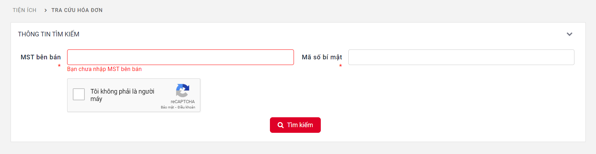Collapse the THÔNG TIN TÌM KIẾM panel chevron
Image resolution: width=596 pixels, height=154 pixels.
click(569, 34)
